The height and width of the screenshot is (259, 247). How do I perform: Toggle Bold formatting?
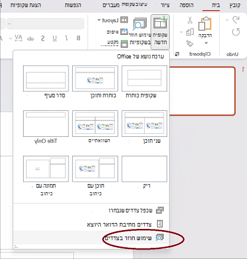[79, 38]
